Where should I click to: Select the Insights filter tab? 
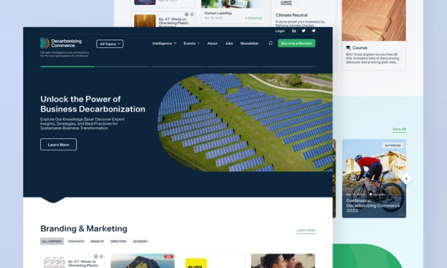coord(97,241)
